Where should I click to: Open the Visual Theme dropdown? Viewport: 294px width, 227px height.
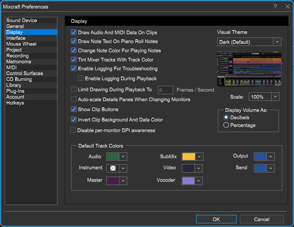coord(249,42)
